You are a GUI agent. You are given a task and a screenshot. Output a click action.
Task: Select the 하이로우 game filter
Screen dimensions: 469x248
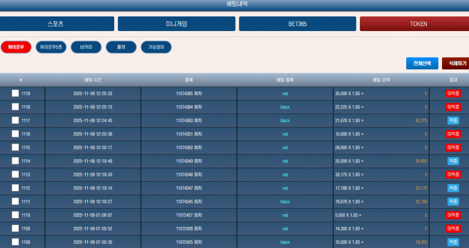click(16, 47)
